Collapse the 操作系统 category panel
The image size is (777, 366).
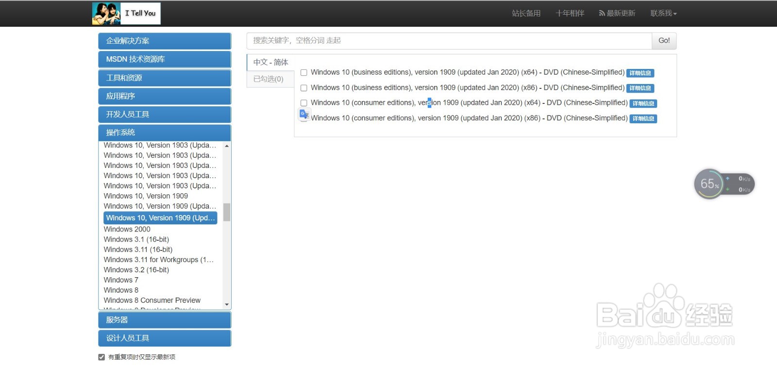point(165,133)
